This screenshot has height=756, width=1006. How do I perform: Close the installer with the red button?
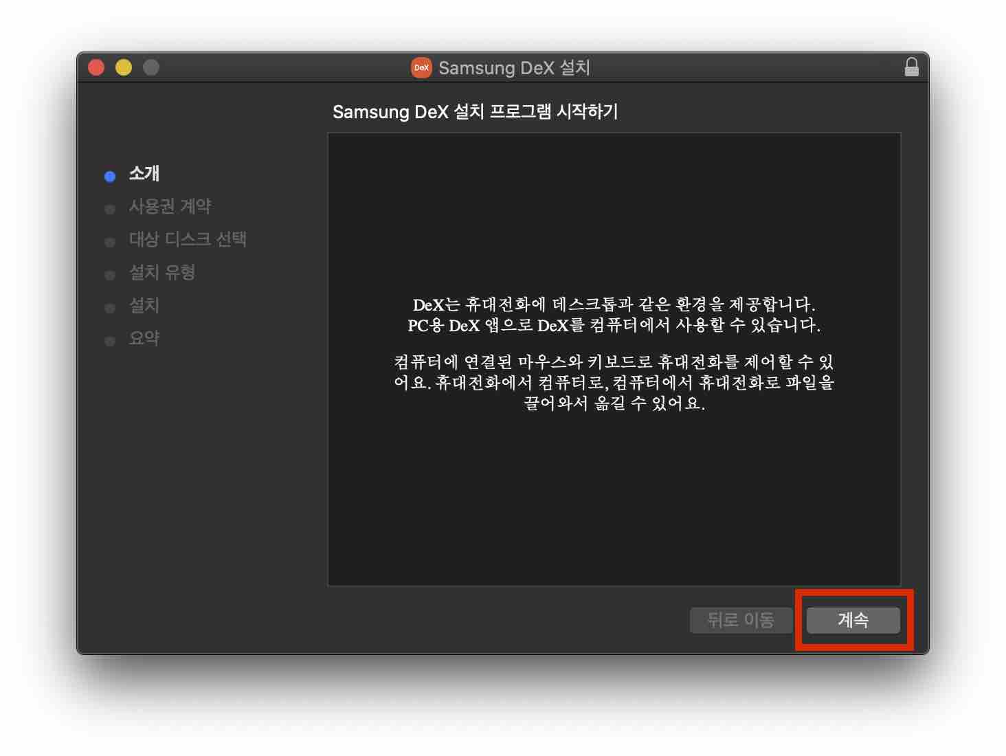[x=96, y=67]
